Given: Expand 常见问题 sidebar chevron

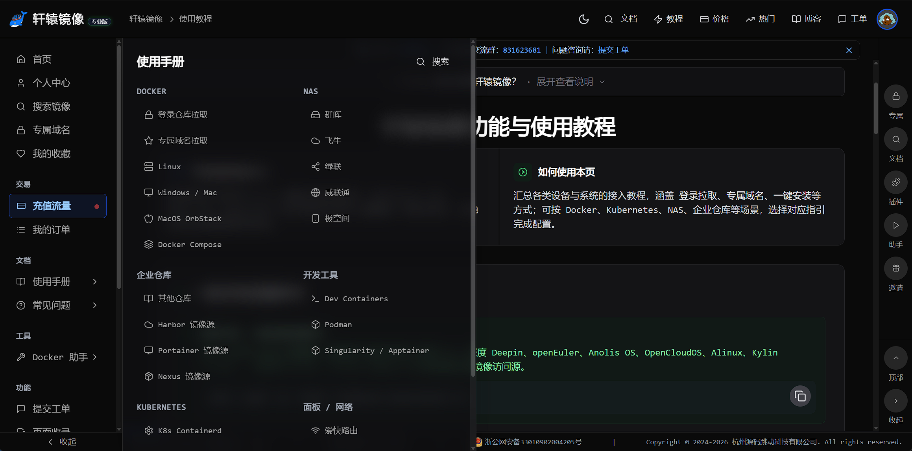Looking at the screenshot, I should pos(95,305).
